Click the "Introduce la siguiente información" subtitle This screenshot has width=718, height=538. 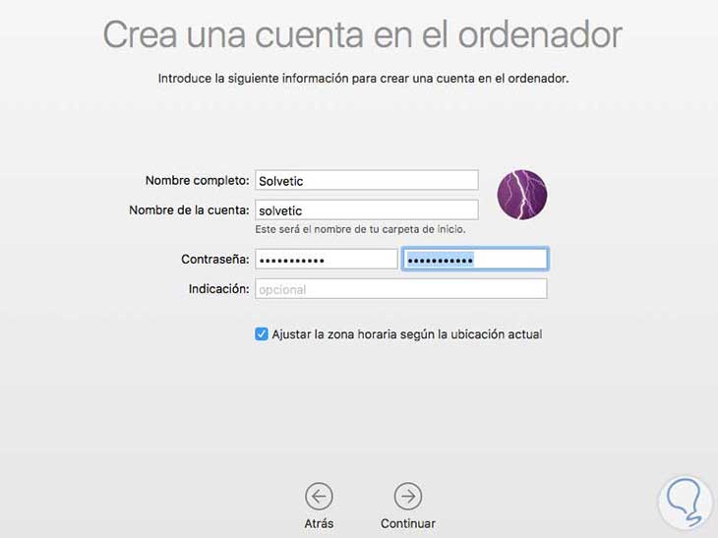coord(363,79)
